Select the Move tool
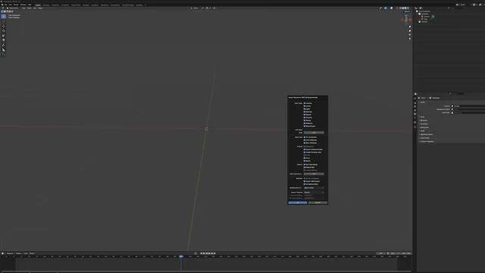Viewport: 485px width, 273px height. [4, 27]
